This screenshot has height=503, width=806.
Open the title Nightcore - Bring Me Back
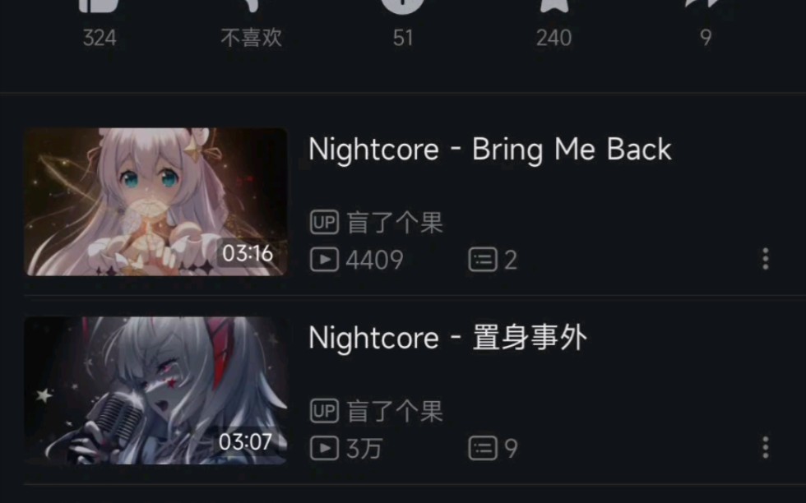[490, 150]
